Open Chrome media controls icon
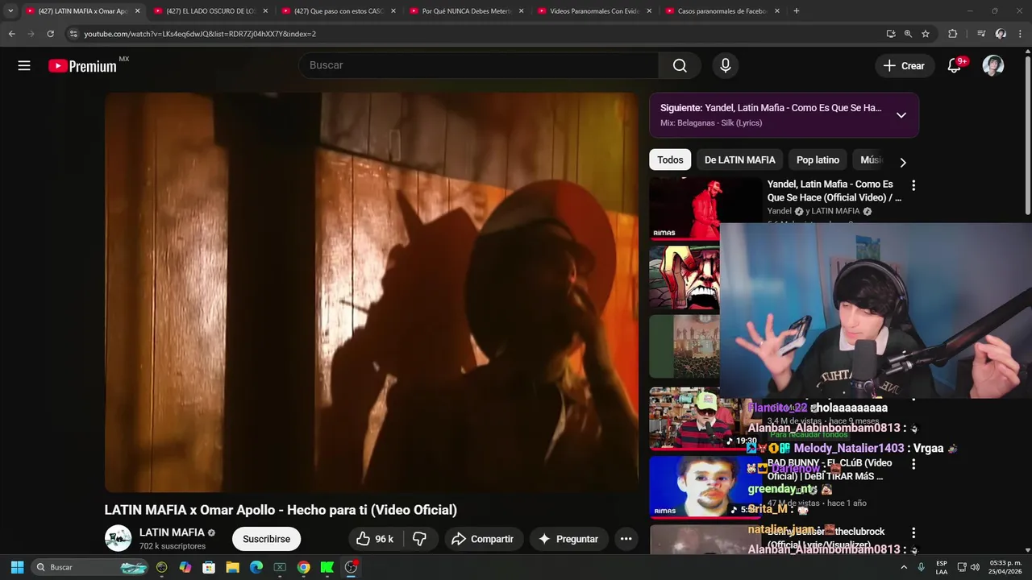The image size is (1032, 580). click(x=980, y=34)
